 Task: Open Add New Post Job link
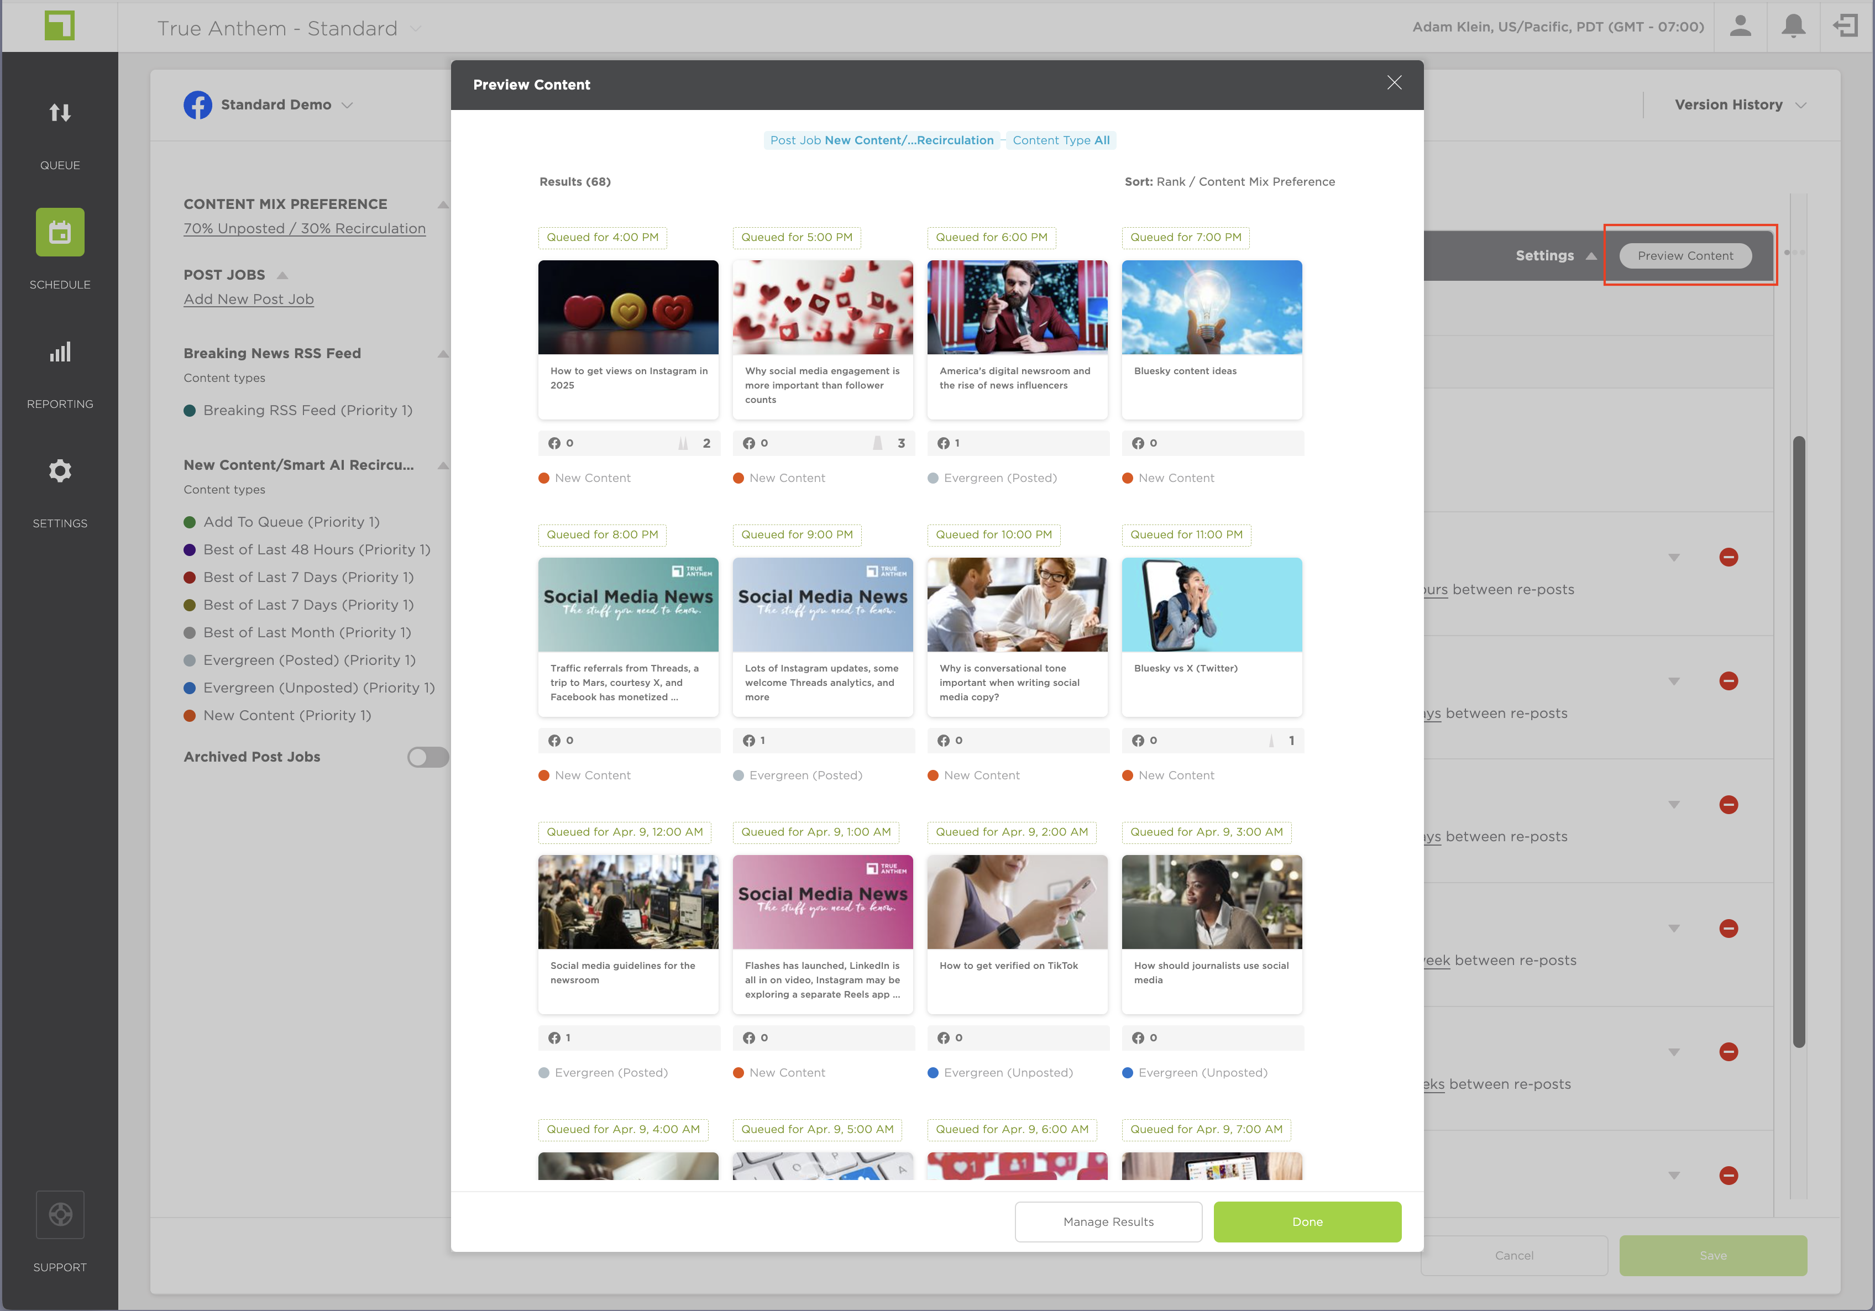(x=248, y=300)
